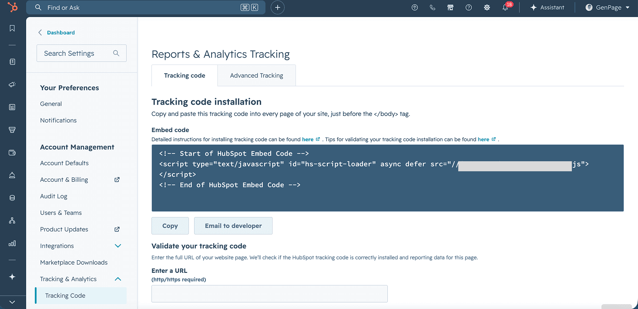Open the Marketing megaphone icon
Image resolution: width=638 pixels, height=309 pixels.
(x=12, y=85)
